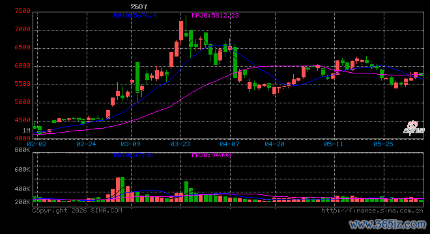Click the 4500 price axis value
Screen dimensions: 430x234
(x=23, y=120)
